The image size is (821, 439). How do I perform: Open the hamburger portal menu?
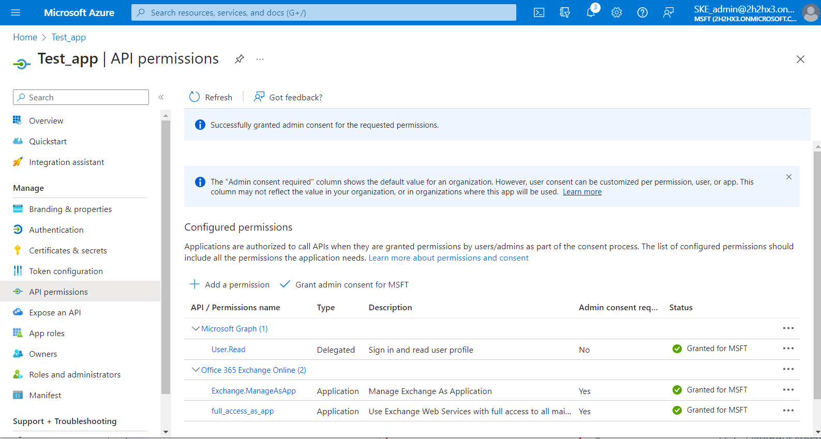pyautogui.click(x=16, y=12)
